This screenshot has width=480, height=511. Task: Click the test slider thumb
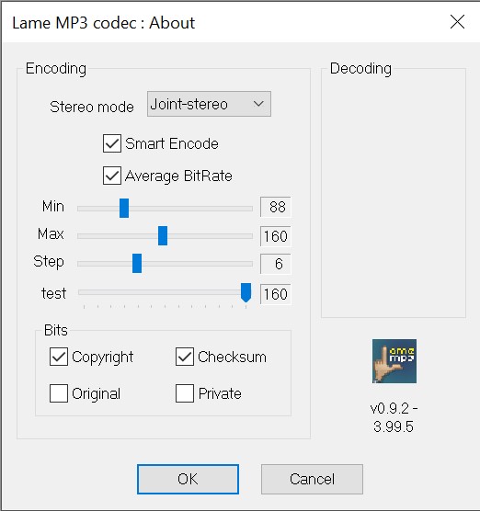[x=246, y=292]
